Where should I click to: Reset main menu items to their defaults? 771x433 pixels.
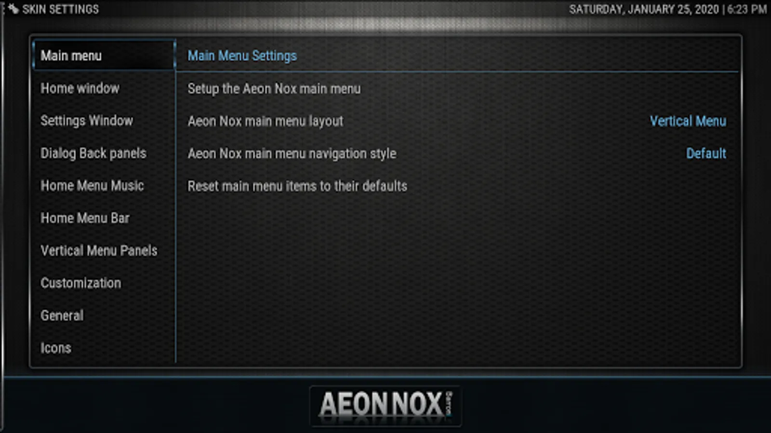pyautogui.click(x=458, y=186)
